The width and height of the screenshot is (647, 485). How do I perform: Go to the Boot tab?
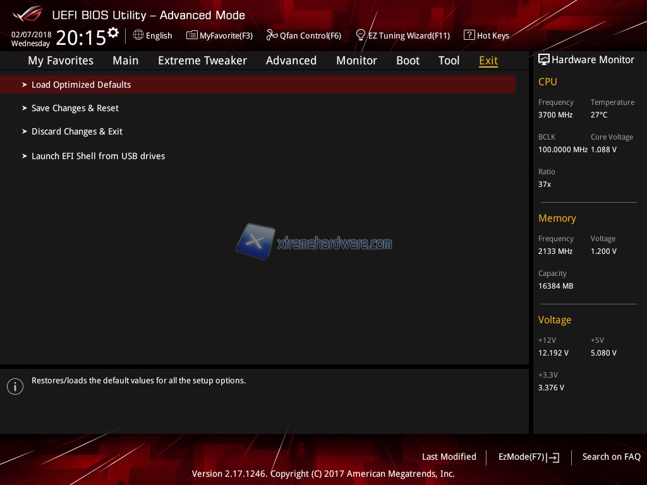click(x=408, y=61)
